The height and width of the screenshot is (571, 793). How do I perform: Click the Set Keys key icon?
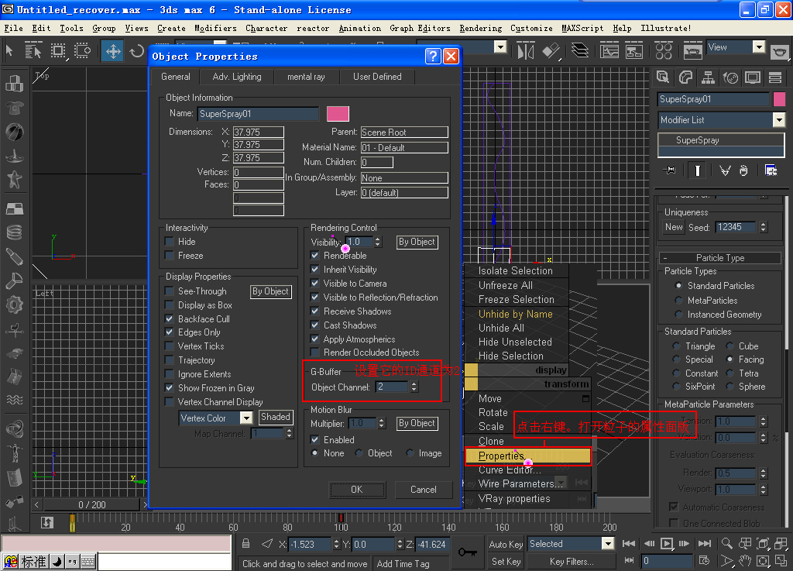click(x=467, y=552)
